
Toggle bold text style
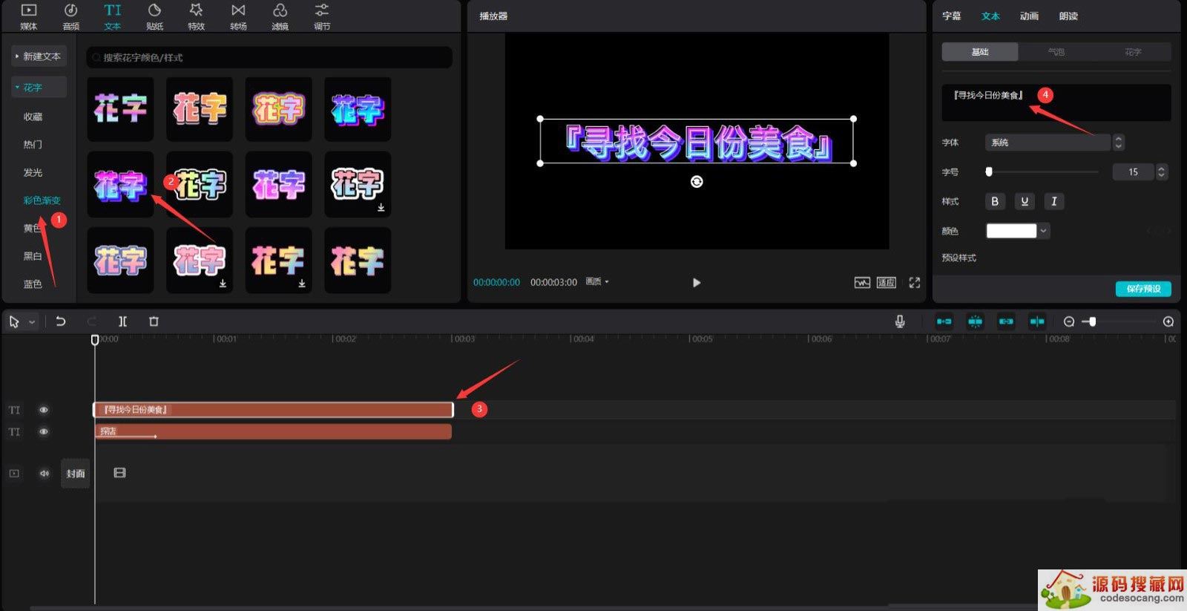(x=994, y=201)
